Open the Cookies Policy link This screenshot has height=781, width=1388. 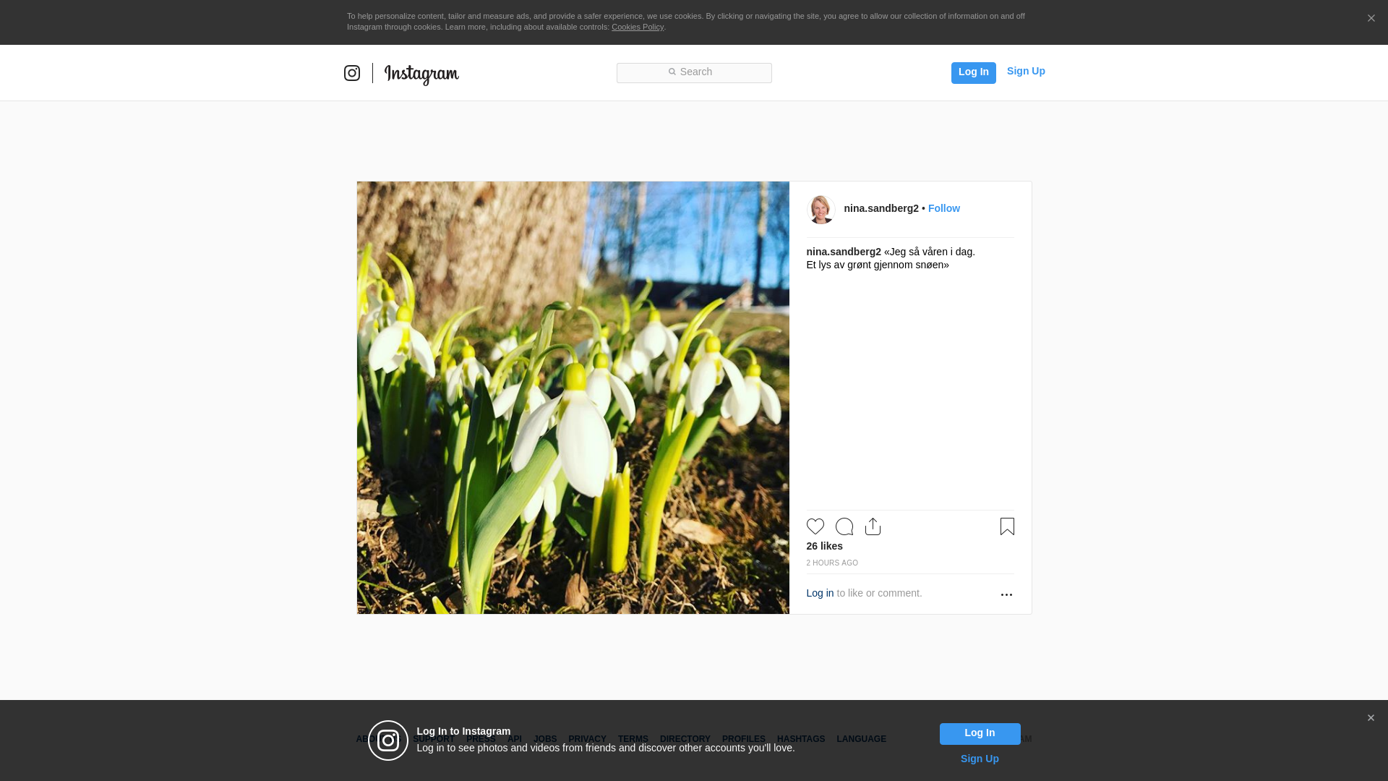pyautogui.click(x=638, y=27)
